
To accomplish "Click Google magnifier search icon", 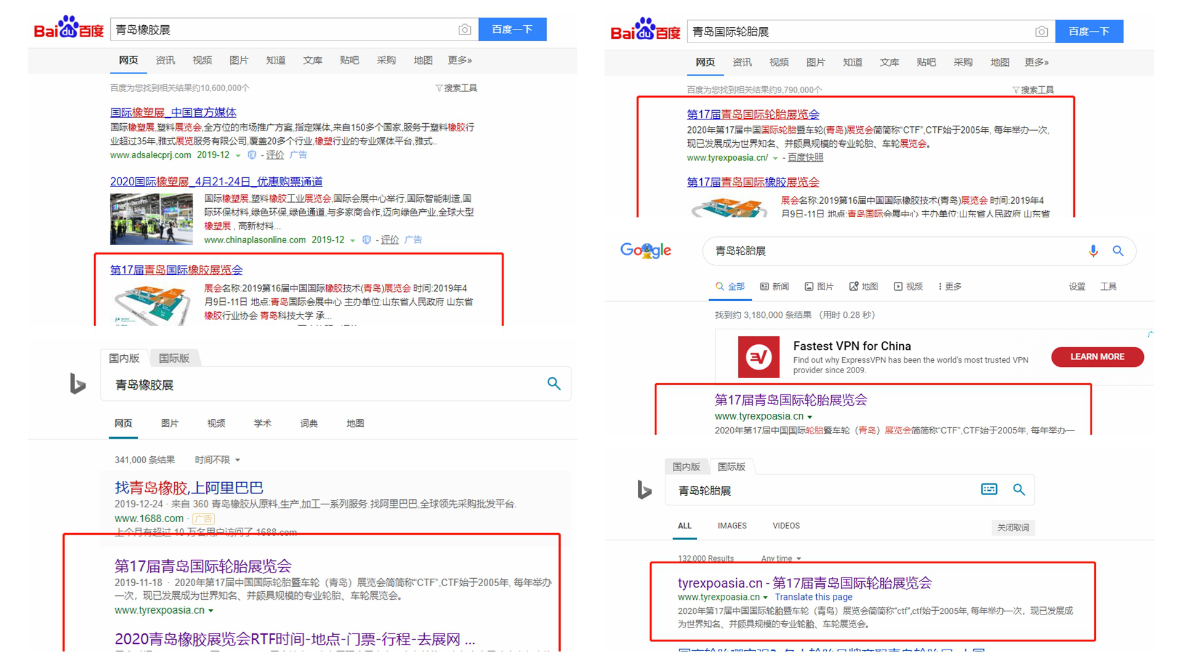I will point(1118,251).
